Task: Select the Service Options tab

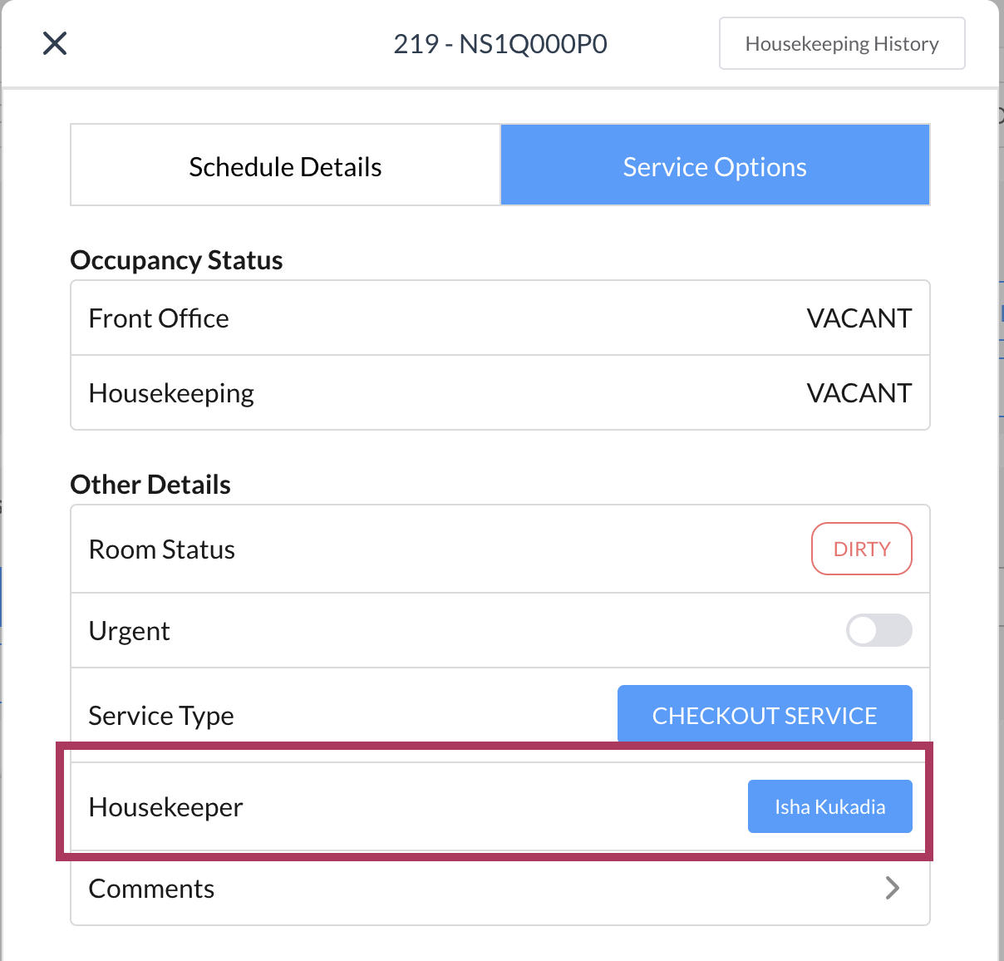Action: 715,166
